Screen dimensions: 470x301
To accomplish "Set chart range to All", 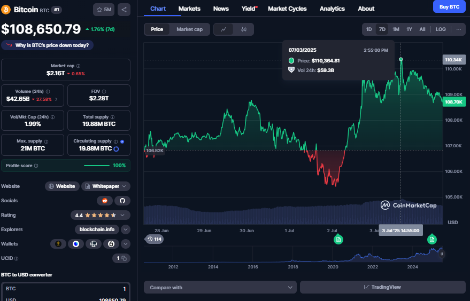I will click(422, 29).
